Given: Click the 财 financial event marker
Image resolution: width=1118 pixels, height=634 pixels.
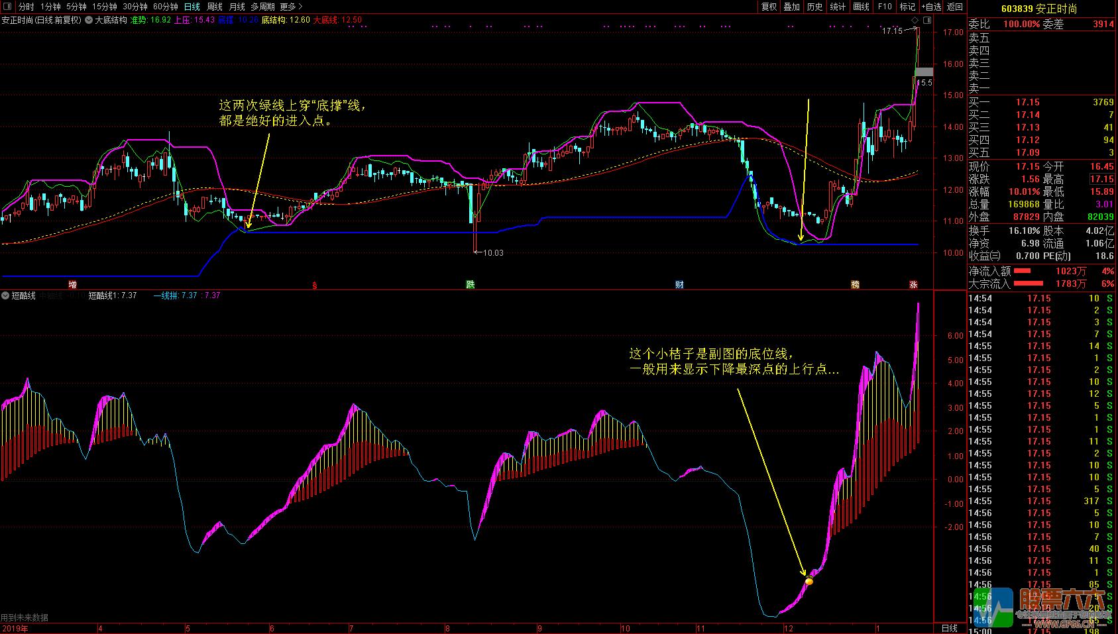Looking at the screenshot, I should click(679, 285).
